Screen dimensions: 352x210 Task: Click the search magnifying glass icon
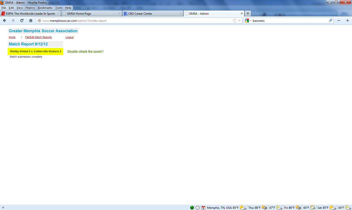(x=331, y=21)
